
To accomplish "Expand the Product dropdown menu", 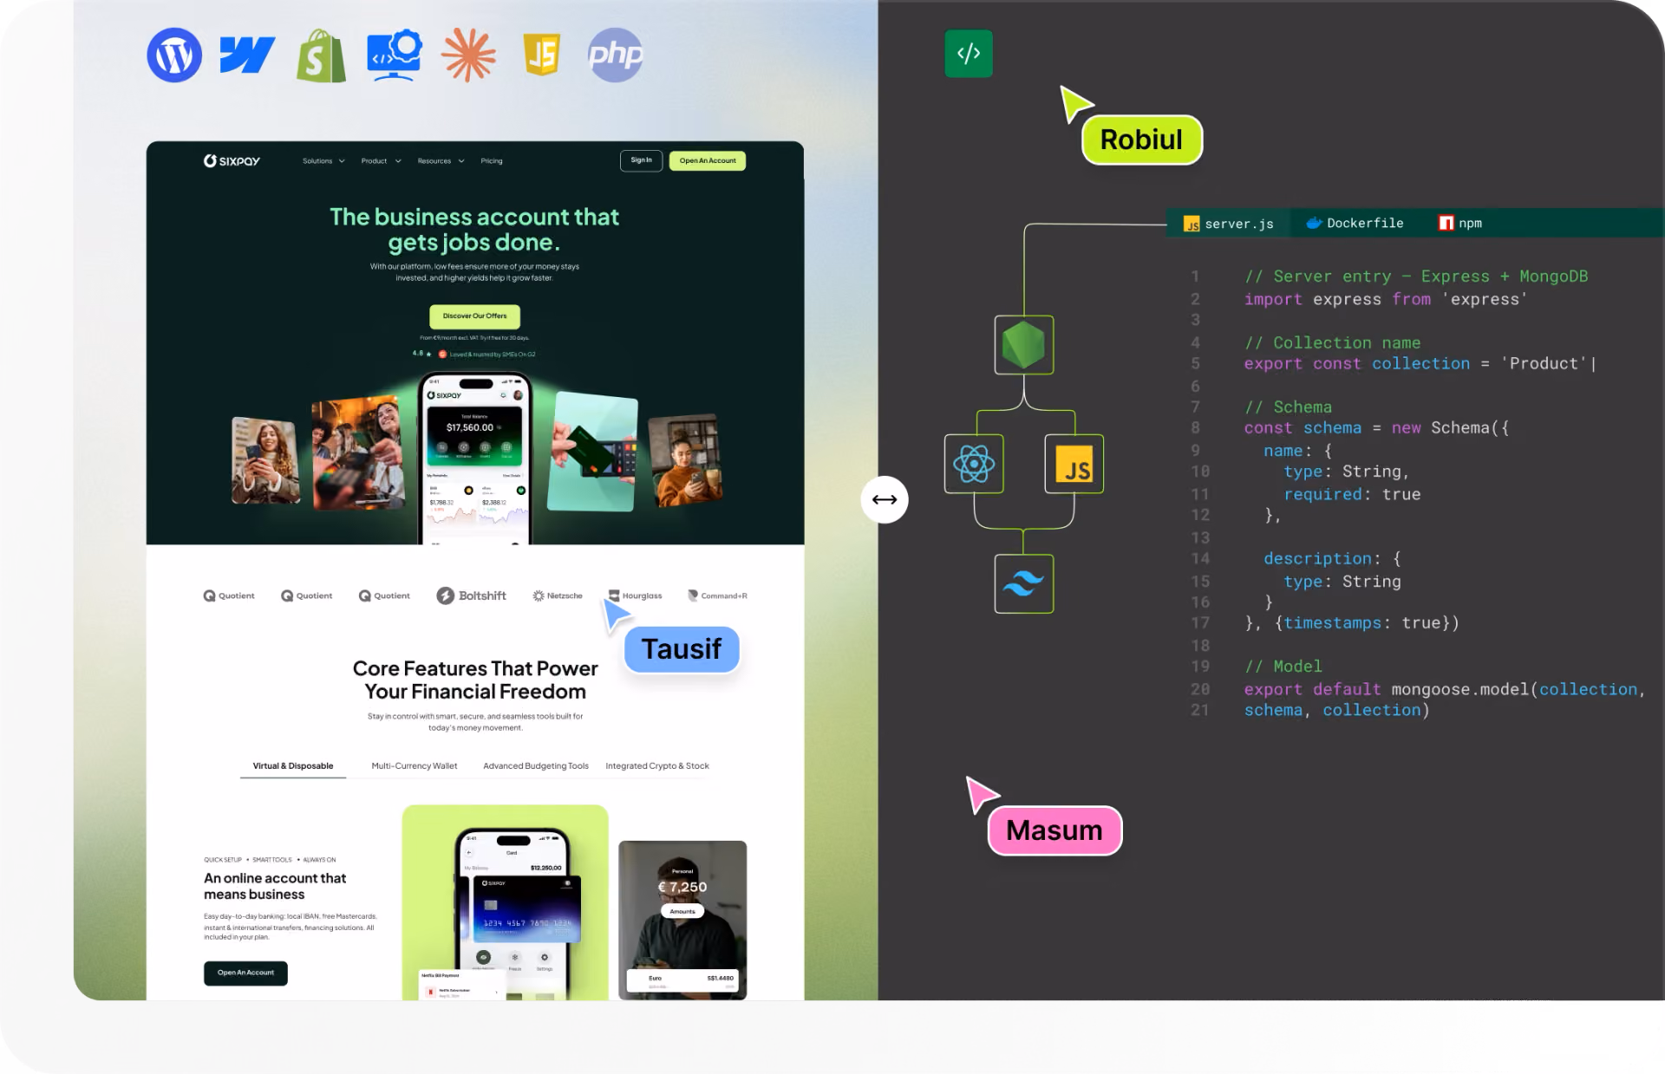I will click(x=381, y=160).
